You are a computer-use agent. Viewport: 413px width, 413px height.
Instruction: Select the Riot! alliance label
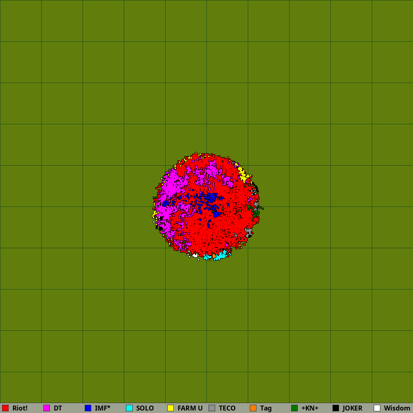tap(20, 408)
